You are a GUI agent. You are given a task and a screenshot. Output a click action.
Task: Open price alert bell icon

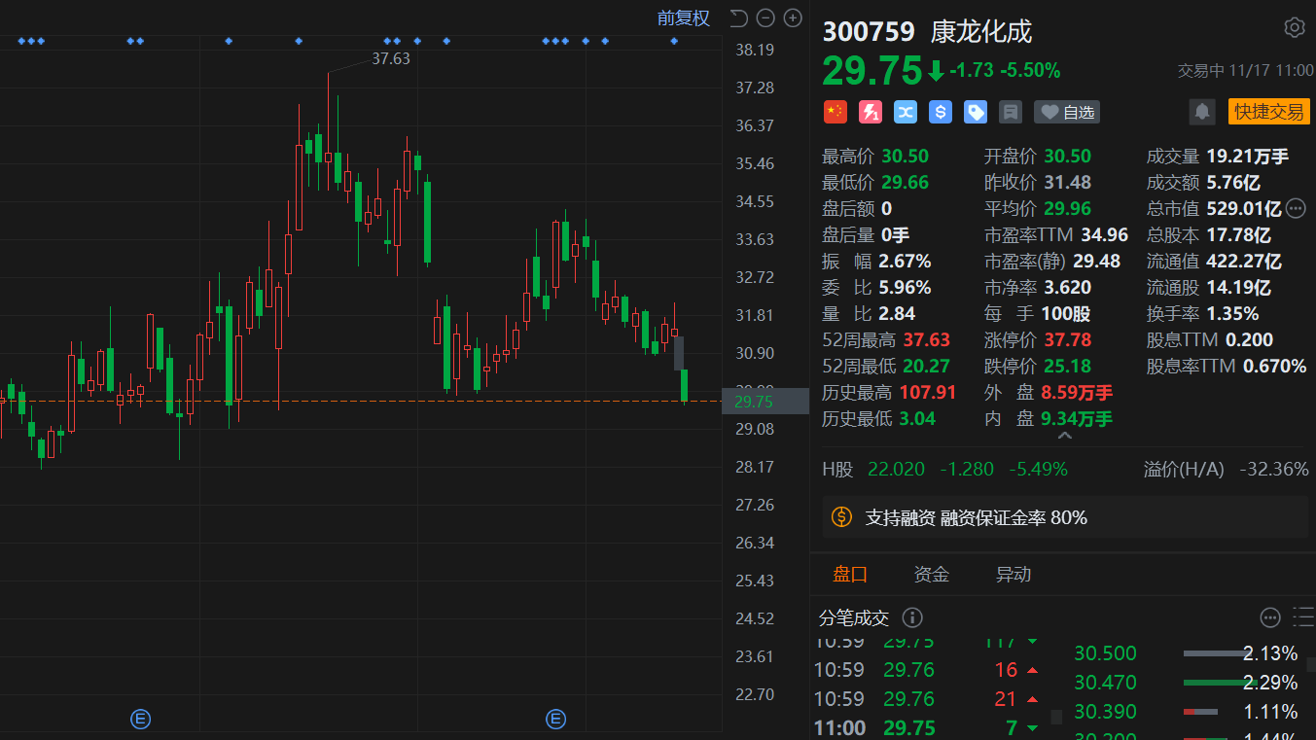1202,112
